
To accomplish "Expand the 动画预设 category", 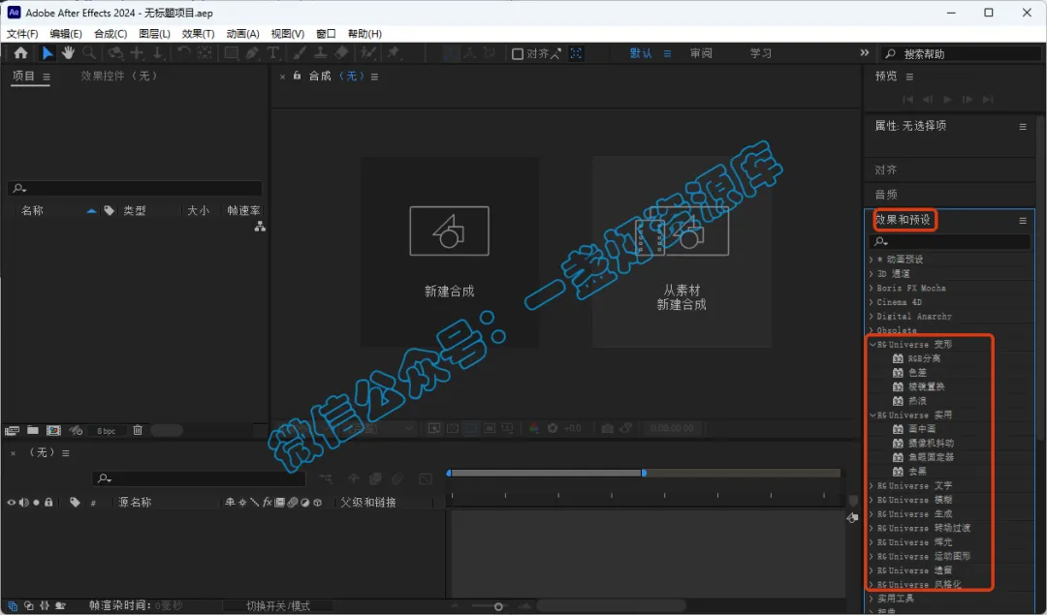I will [872, 260].
